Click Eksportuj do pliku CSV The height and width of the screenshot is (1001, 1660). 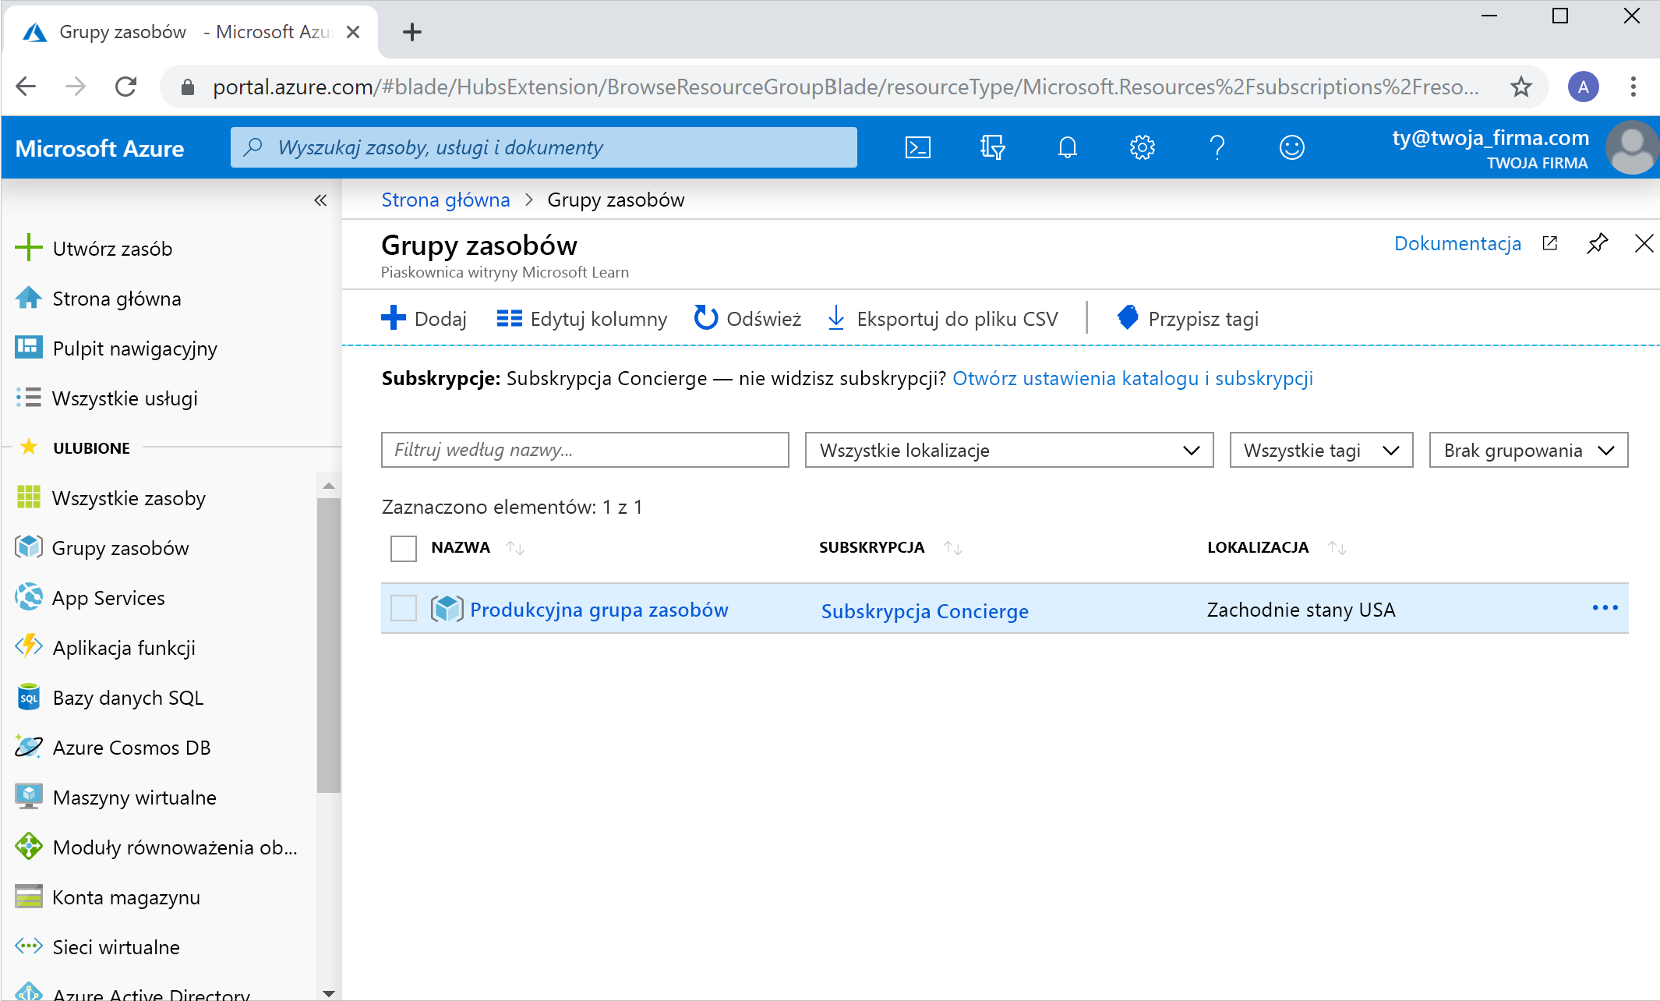[x=942, y=319]
